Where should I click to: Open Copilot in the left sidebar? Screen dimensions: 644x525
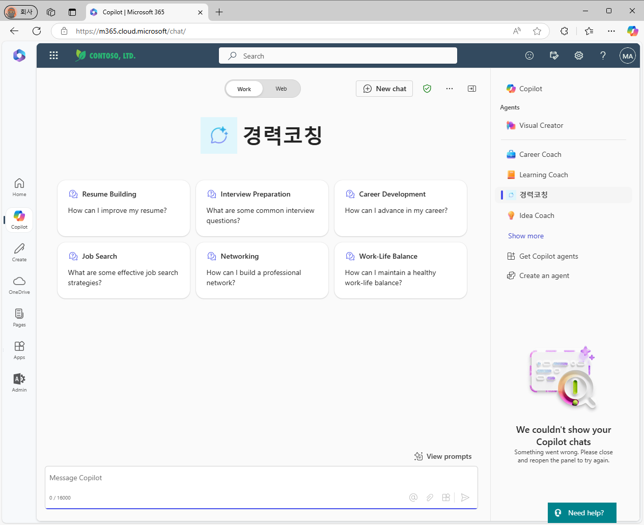click(x=19, y=219)
